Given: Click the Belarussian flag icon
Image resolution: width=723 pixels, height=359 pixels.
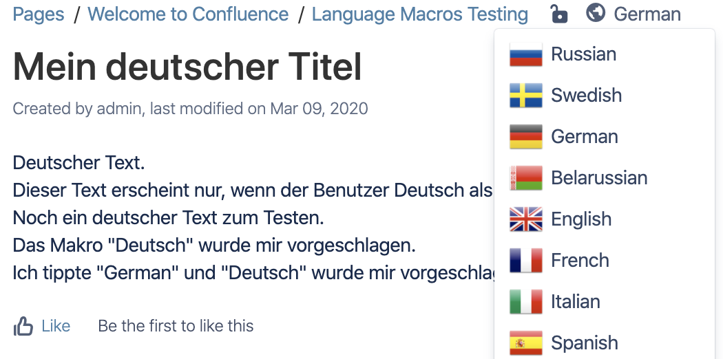Looking at the screenshot, I should point(525,177).
